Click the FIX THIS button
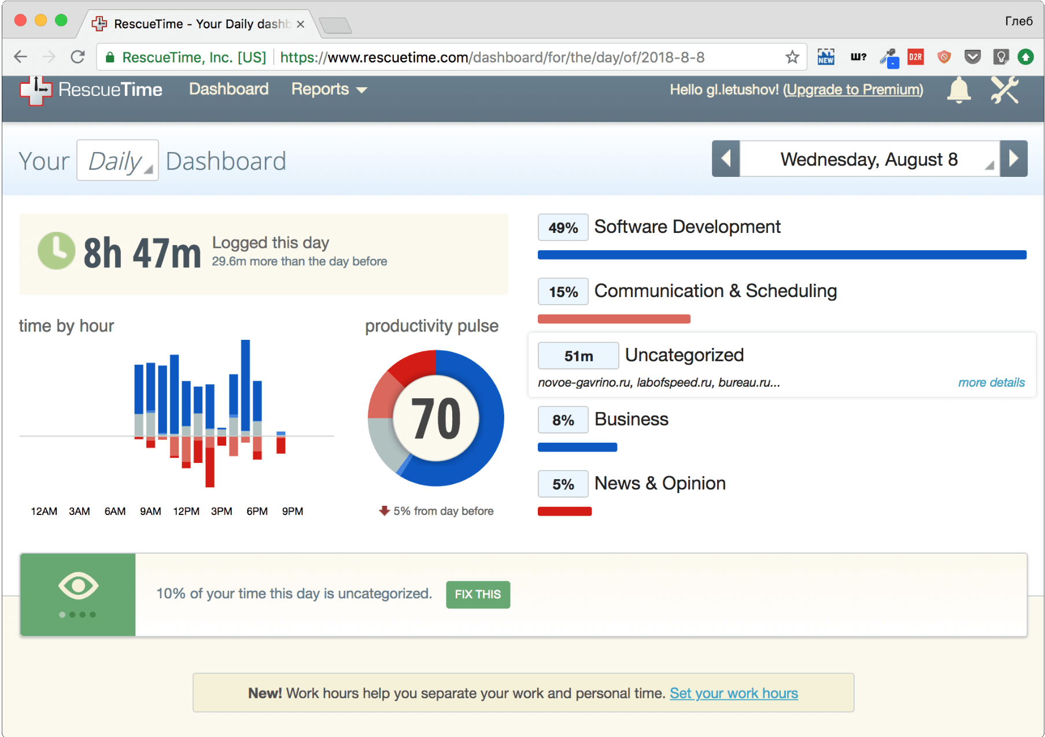The height and width of the screenshot is (737, 1045). coord(478,594)
